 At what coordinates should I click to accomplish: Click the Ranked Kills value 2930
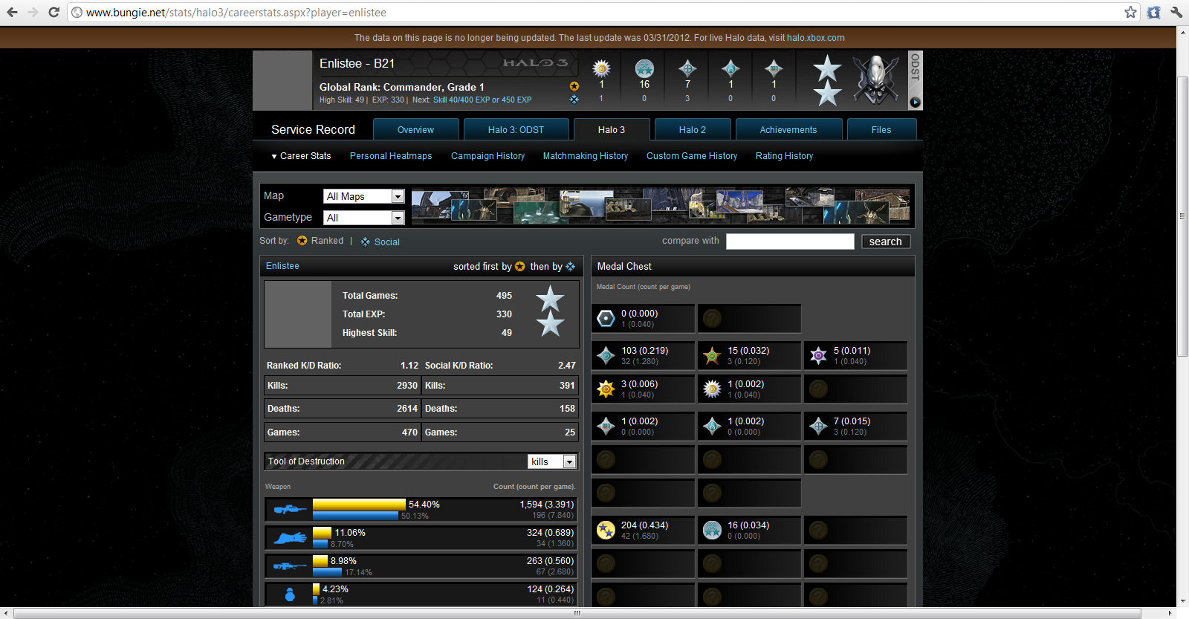(x=407, y=386)
